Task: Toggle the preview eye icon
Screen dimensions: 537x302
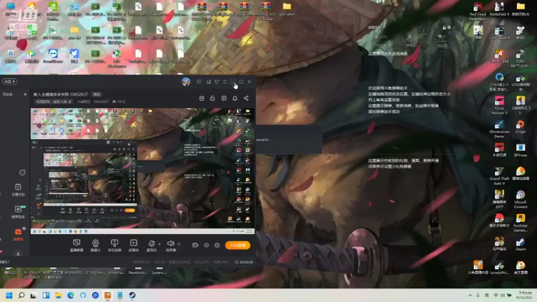Action: [x=206, y=245]
